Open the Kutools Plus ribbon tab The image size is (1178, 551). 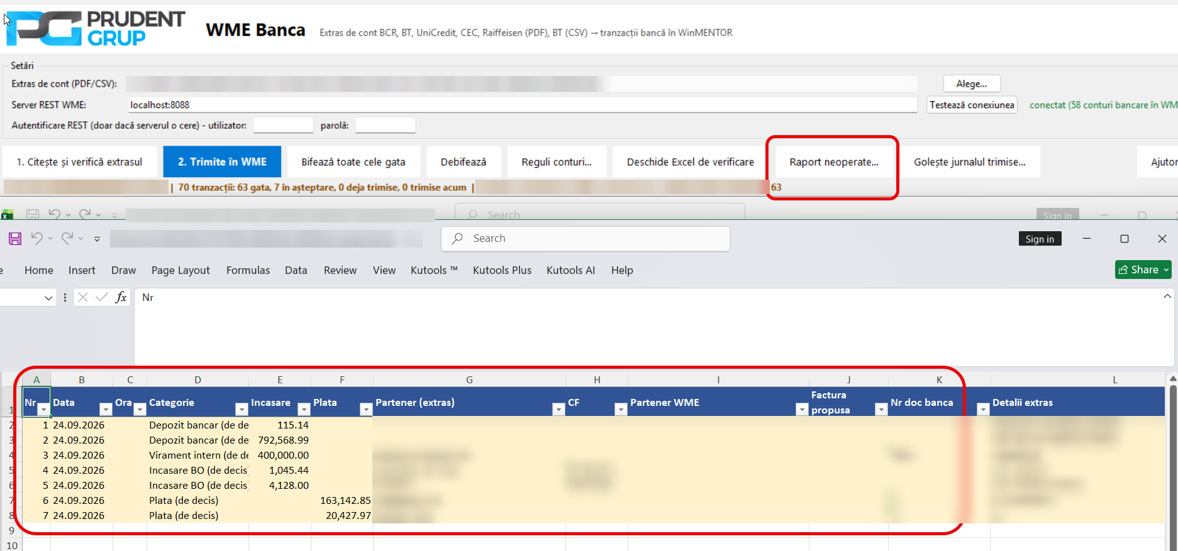coord(502,270)
